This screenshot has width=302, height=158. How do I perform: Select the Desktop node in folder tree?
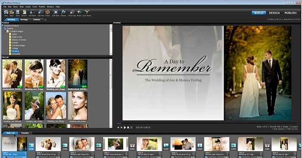click(x=10, y=28)
